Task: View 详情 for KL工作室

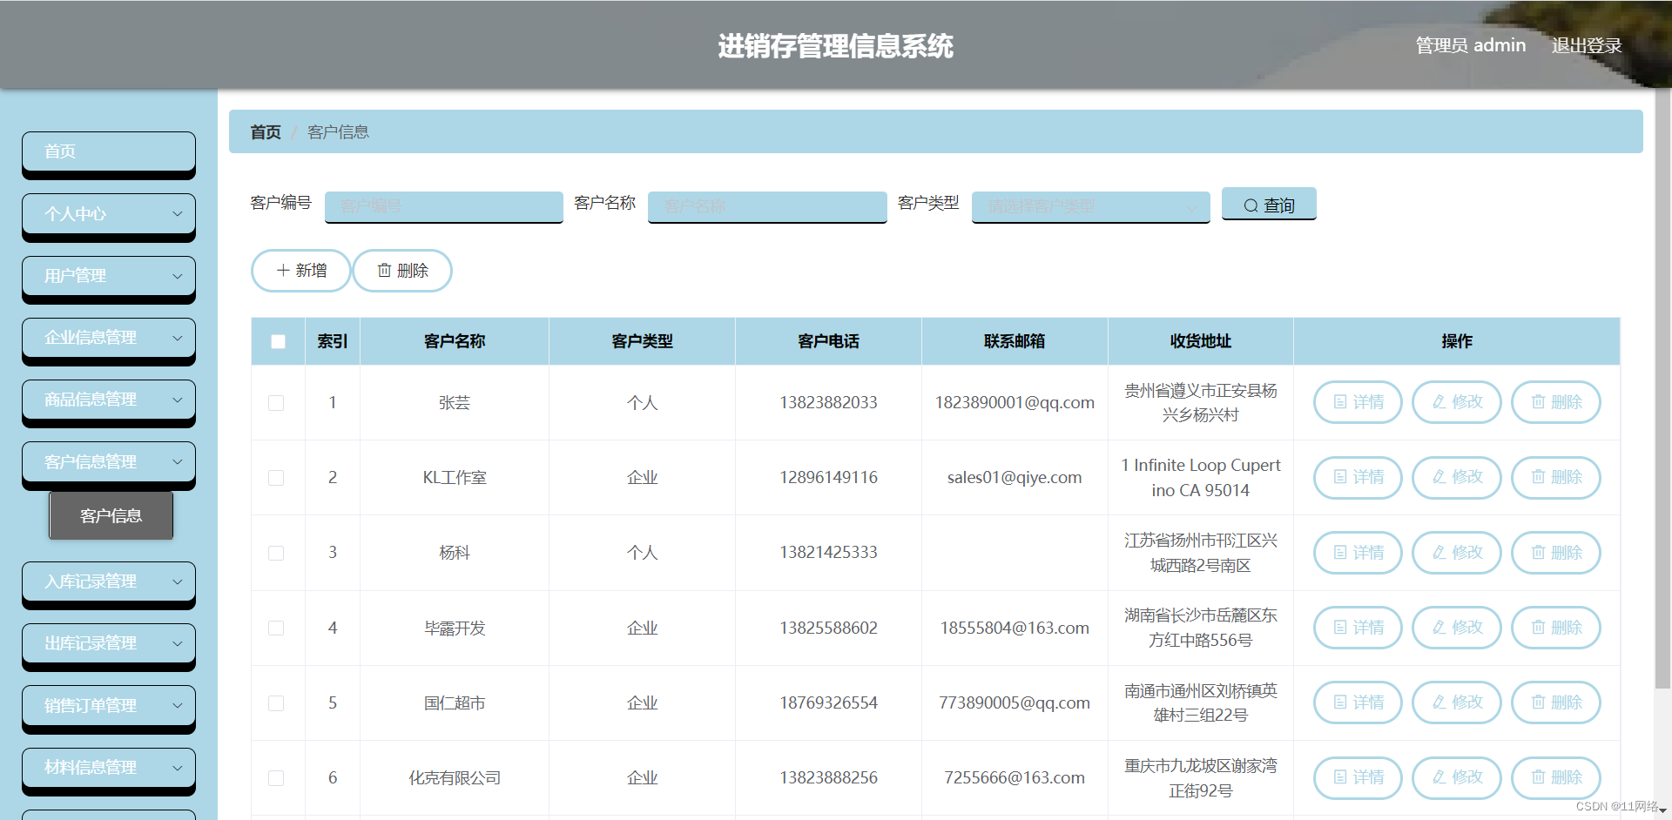Action: (1358, 477)
